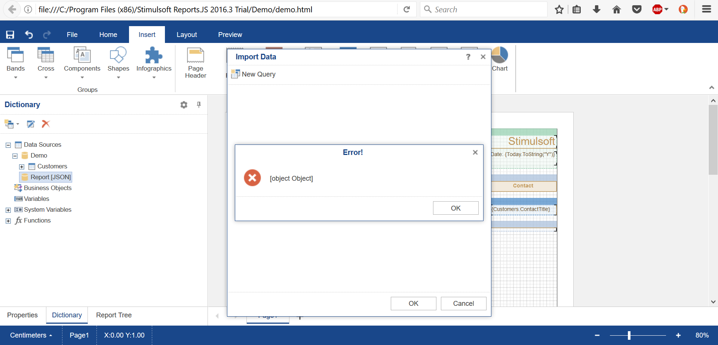Click the red Delete item icon
Viewport: 718px width, 345px height.
[x=46, y=124]
